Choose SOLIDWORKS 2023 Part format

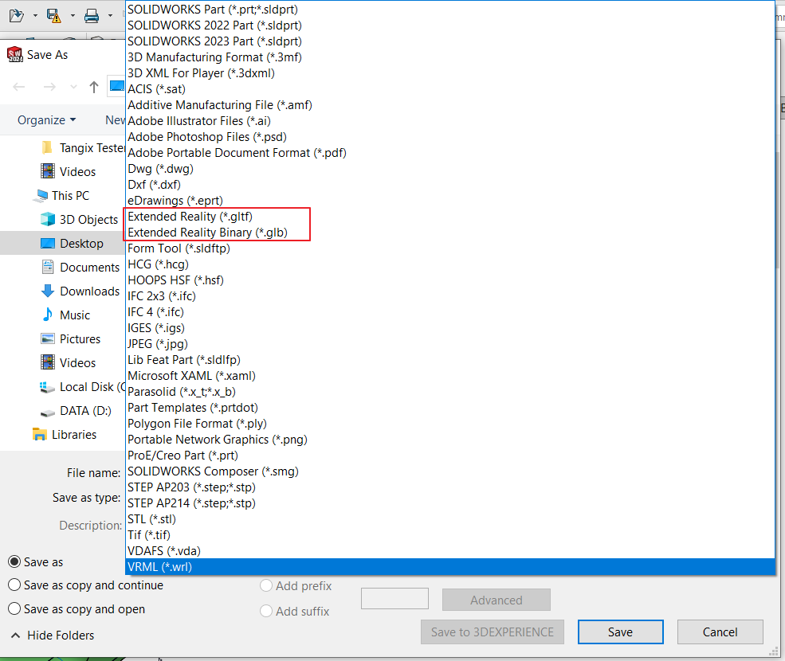tap(449, 41)
